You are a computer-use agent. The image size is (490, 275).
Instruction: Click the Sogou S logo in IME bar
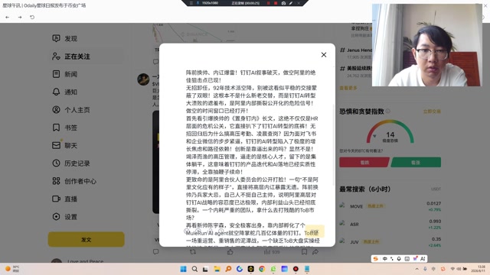[x=376, y=259]
